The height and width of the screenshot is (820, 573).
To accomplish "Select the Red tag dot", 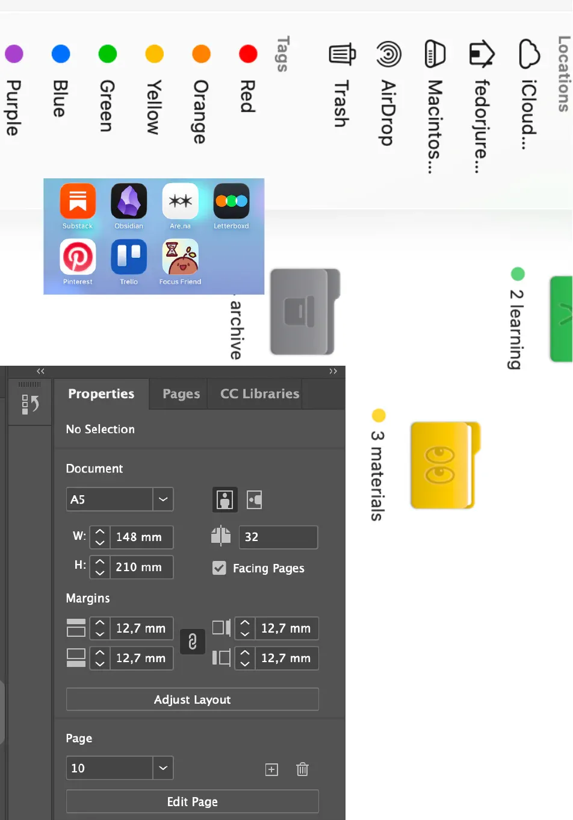I will point(249,54).
